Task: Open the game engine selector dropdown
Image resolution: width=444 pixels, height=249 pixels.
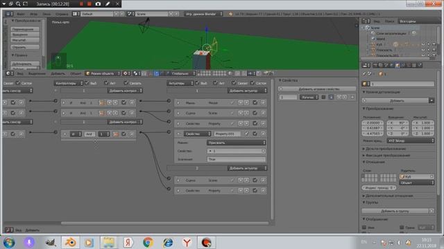Action: [203, 14]
